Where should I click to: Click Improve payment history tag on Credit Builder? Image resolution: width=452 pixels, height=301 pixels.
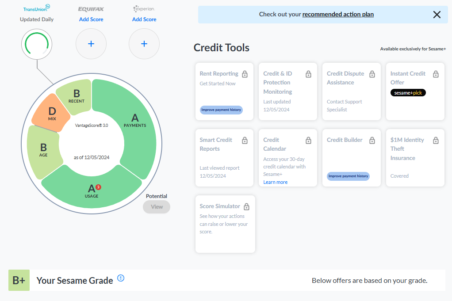pyautogui.click(x=348, y=176)
